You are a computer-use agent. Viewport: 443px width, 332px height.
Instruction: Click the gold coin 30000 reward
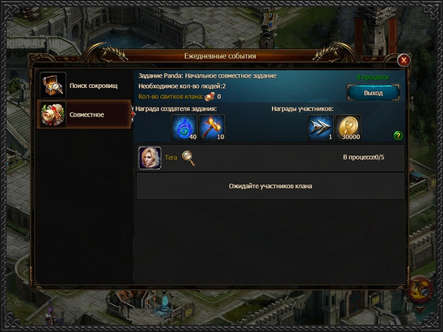(x=348, y=128)
